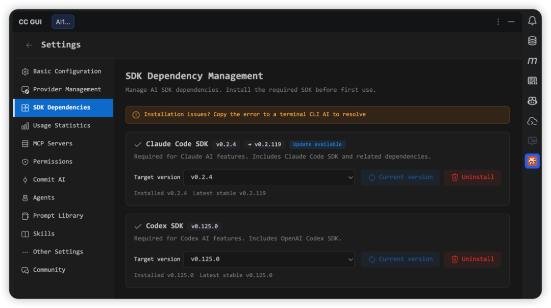Screen dimensions: 551x308
Task: Click the Claude Code SDK installed checkmark
Action: pyautogui.click(x=138, y=144)
